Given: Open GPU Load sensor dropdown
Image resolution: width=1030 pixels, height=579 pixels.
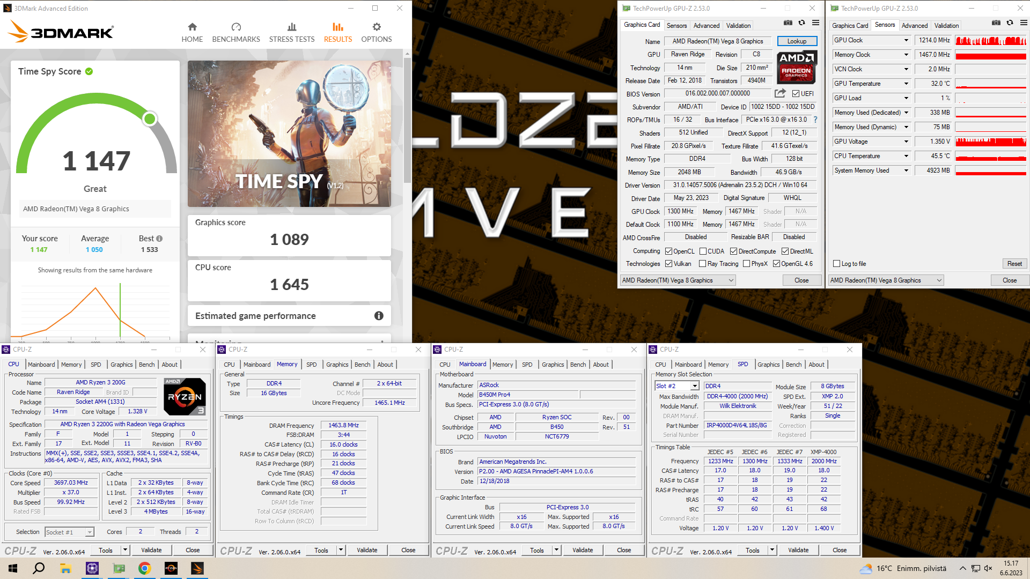Looking at the screenshot, I should point(906,98).
